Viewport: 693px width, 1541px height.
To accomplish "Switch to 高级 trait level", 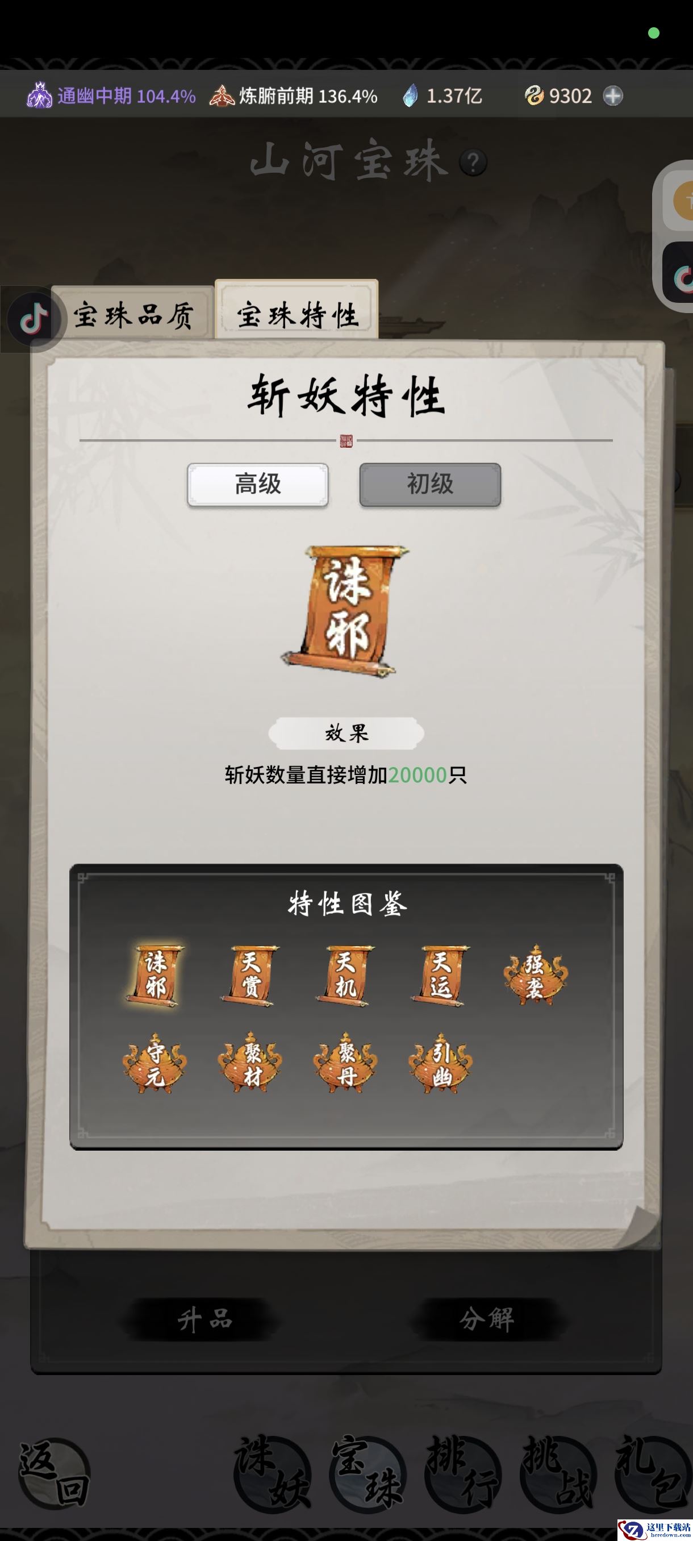I will click(258, 485).
